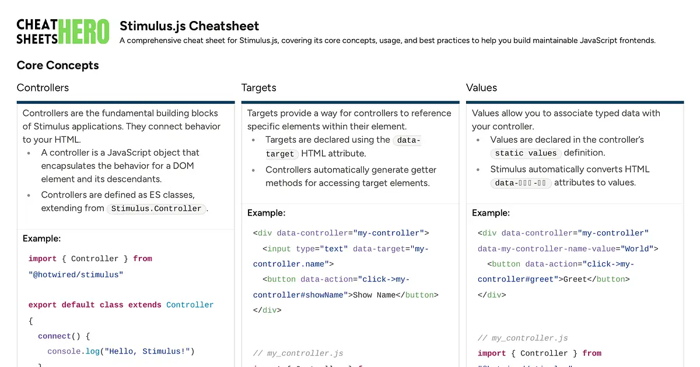This screenshot has width=700, height=367.
Task: Click the my_controller.js comment in Targets example
Action: (x=298, y=353)
